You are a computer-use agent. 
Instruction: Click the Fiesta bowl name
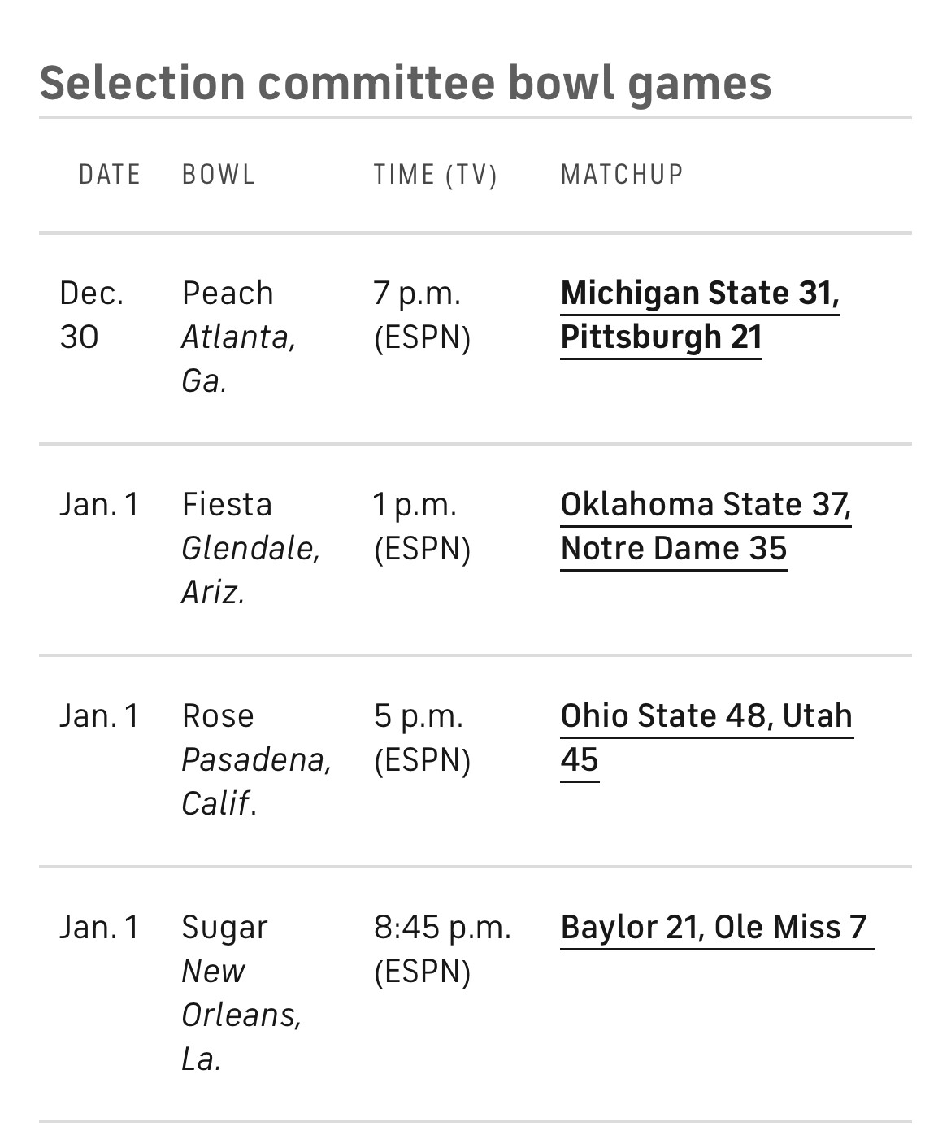[x=227, y=504]
